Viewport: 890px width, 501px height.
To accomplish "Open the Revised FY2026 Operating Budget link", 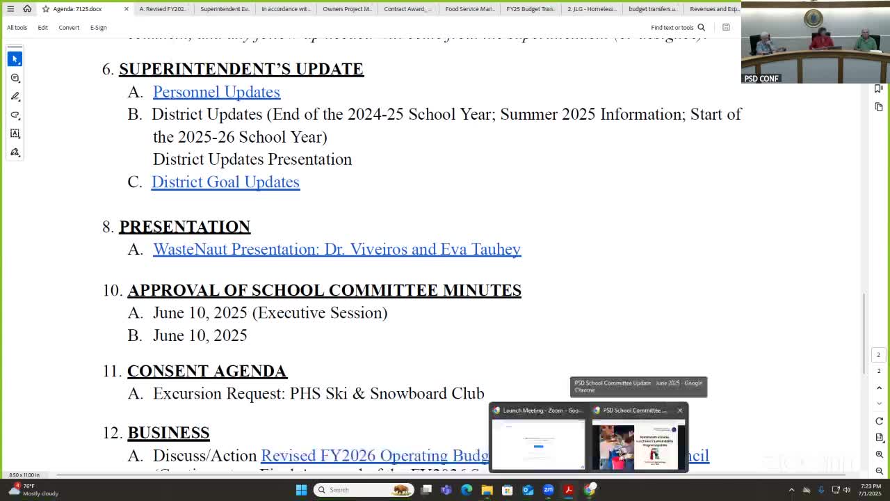I will (375, 456).
